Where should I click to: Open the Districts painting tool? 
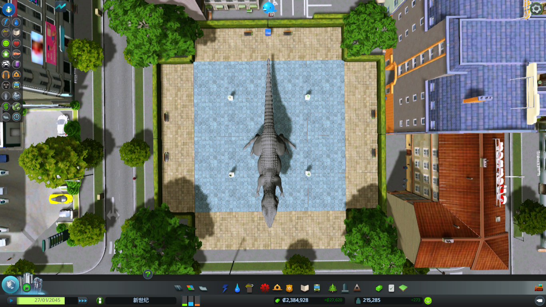pyautogui.click(x=203, y=288)
